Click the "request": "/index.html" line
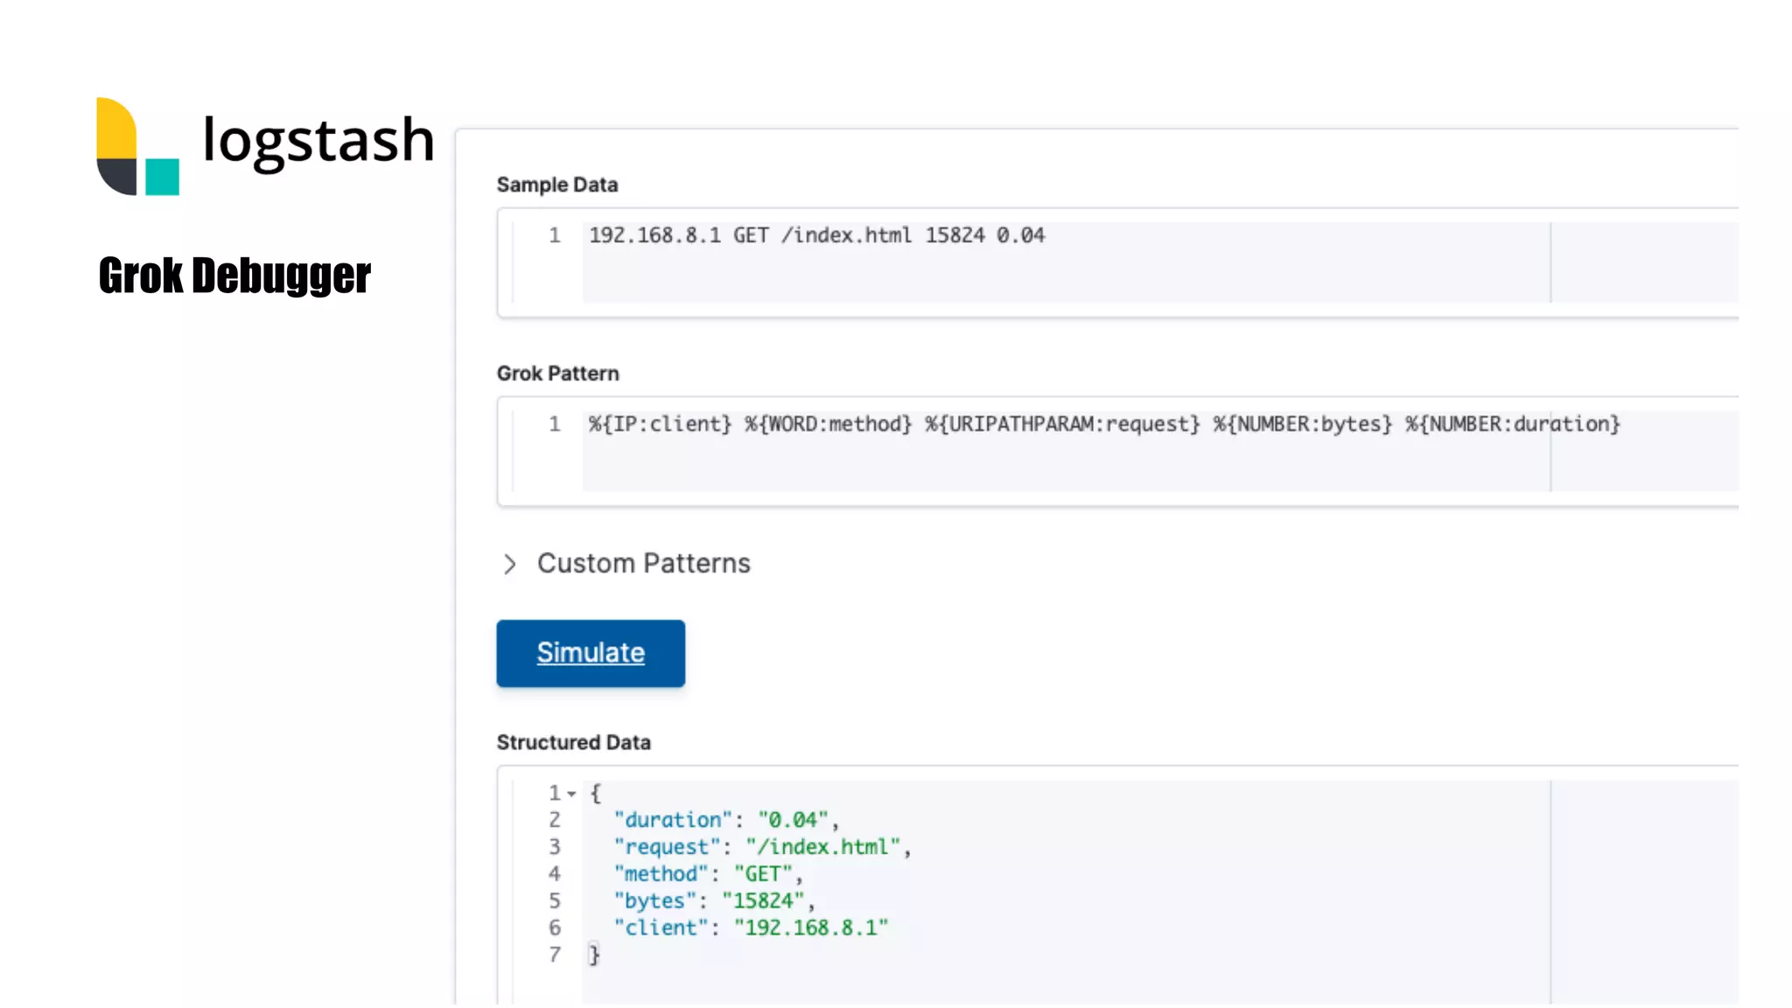1792x1008 pixels. coord(762,847)
